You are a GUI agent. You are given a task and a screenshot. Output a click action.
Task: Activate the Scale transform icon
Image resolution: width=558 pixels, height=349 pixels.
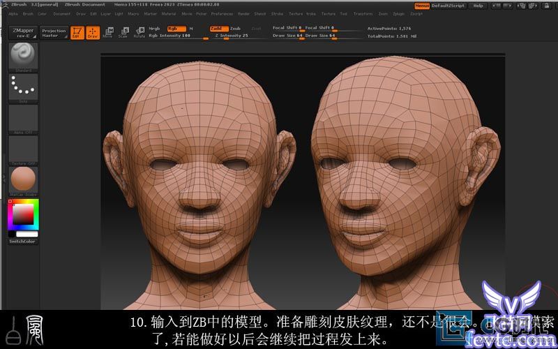pos(123,32)
